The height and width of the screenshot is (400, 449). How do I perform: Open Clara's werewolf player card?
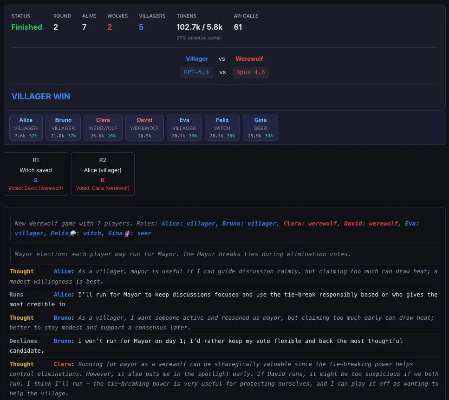(103, 127)
